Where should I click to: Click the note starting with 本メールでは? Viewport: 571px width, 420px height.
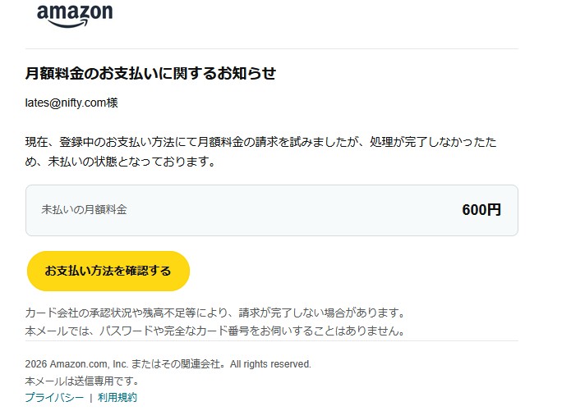click(x=215, y=331)
